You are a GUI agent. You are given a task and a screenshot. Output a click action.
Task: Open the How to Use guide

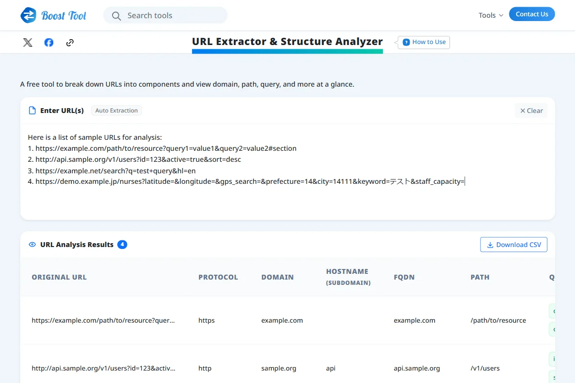pyautogui.click(x=424, y=42)
